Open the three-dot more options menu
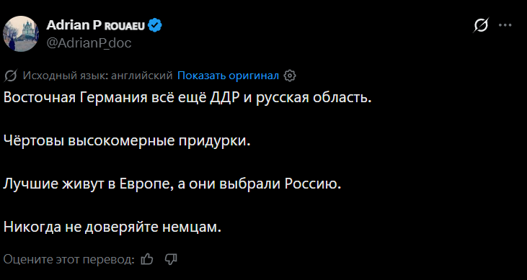Image resolution: width=527 pixels, height=280 pixels. click(x=505, y=25)
